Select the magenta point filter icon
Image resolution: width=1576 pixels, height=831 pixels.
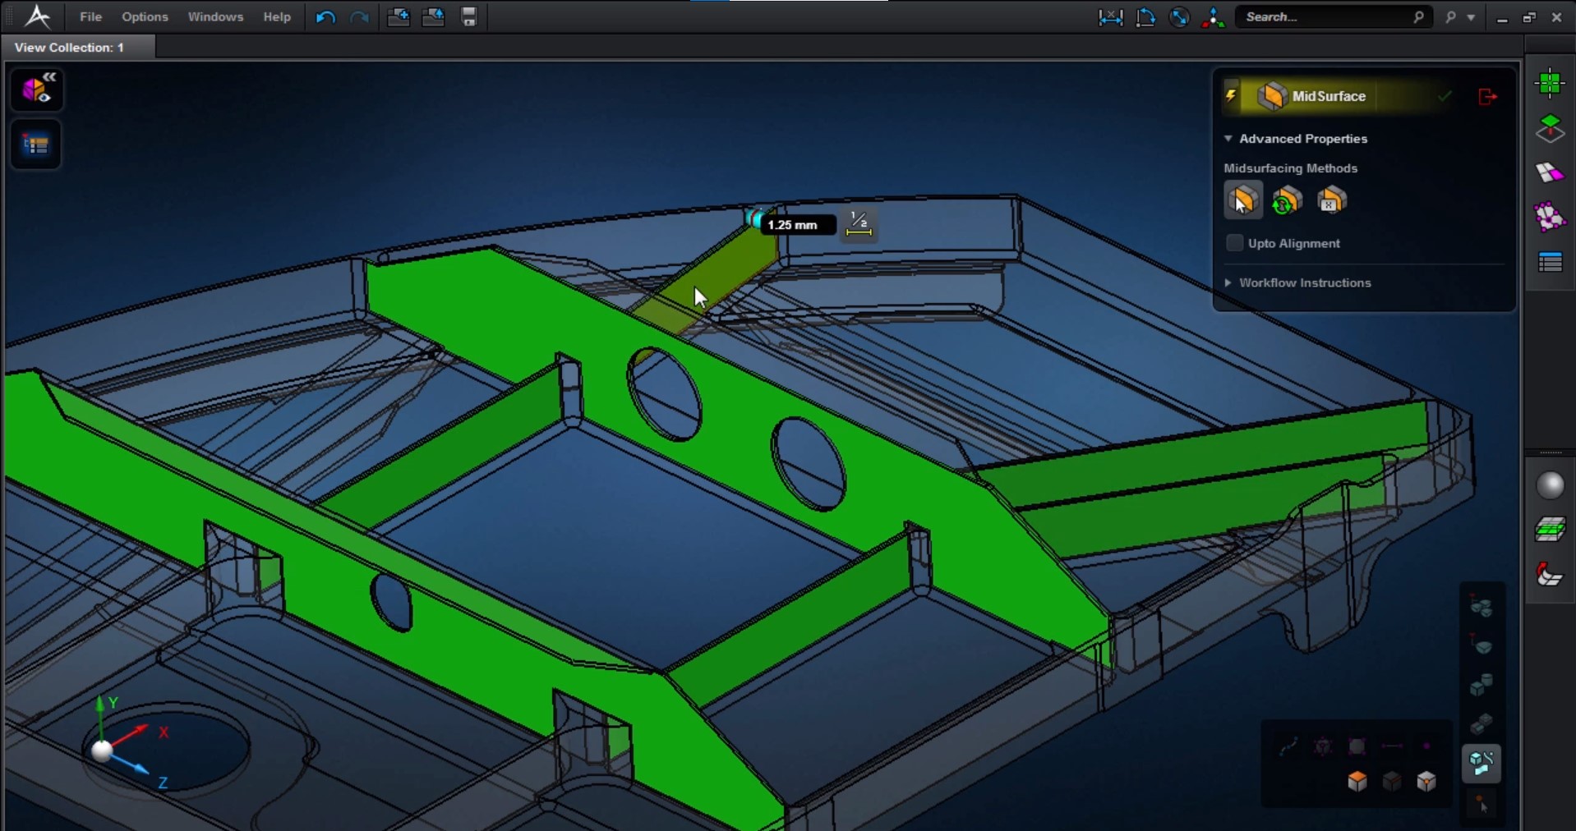1426,746
